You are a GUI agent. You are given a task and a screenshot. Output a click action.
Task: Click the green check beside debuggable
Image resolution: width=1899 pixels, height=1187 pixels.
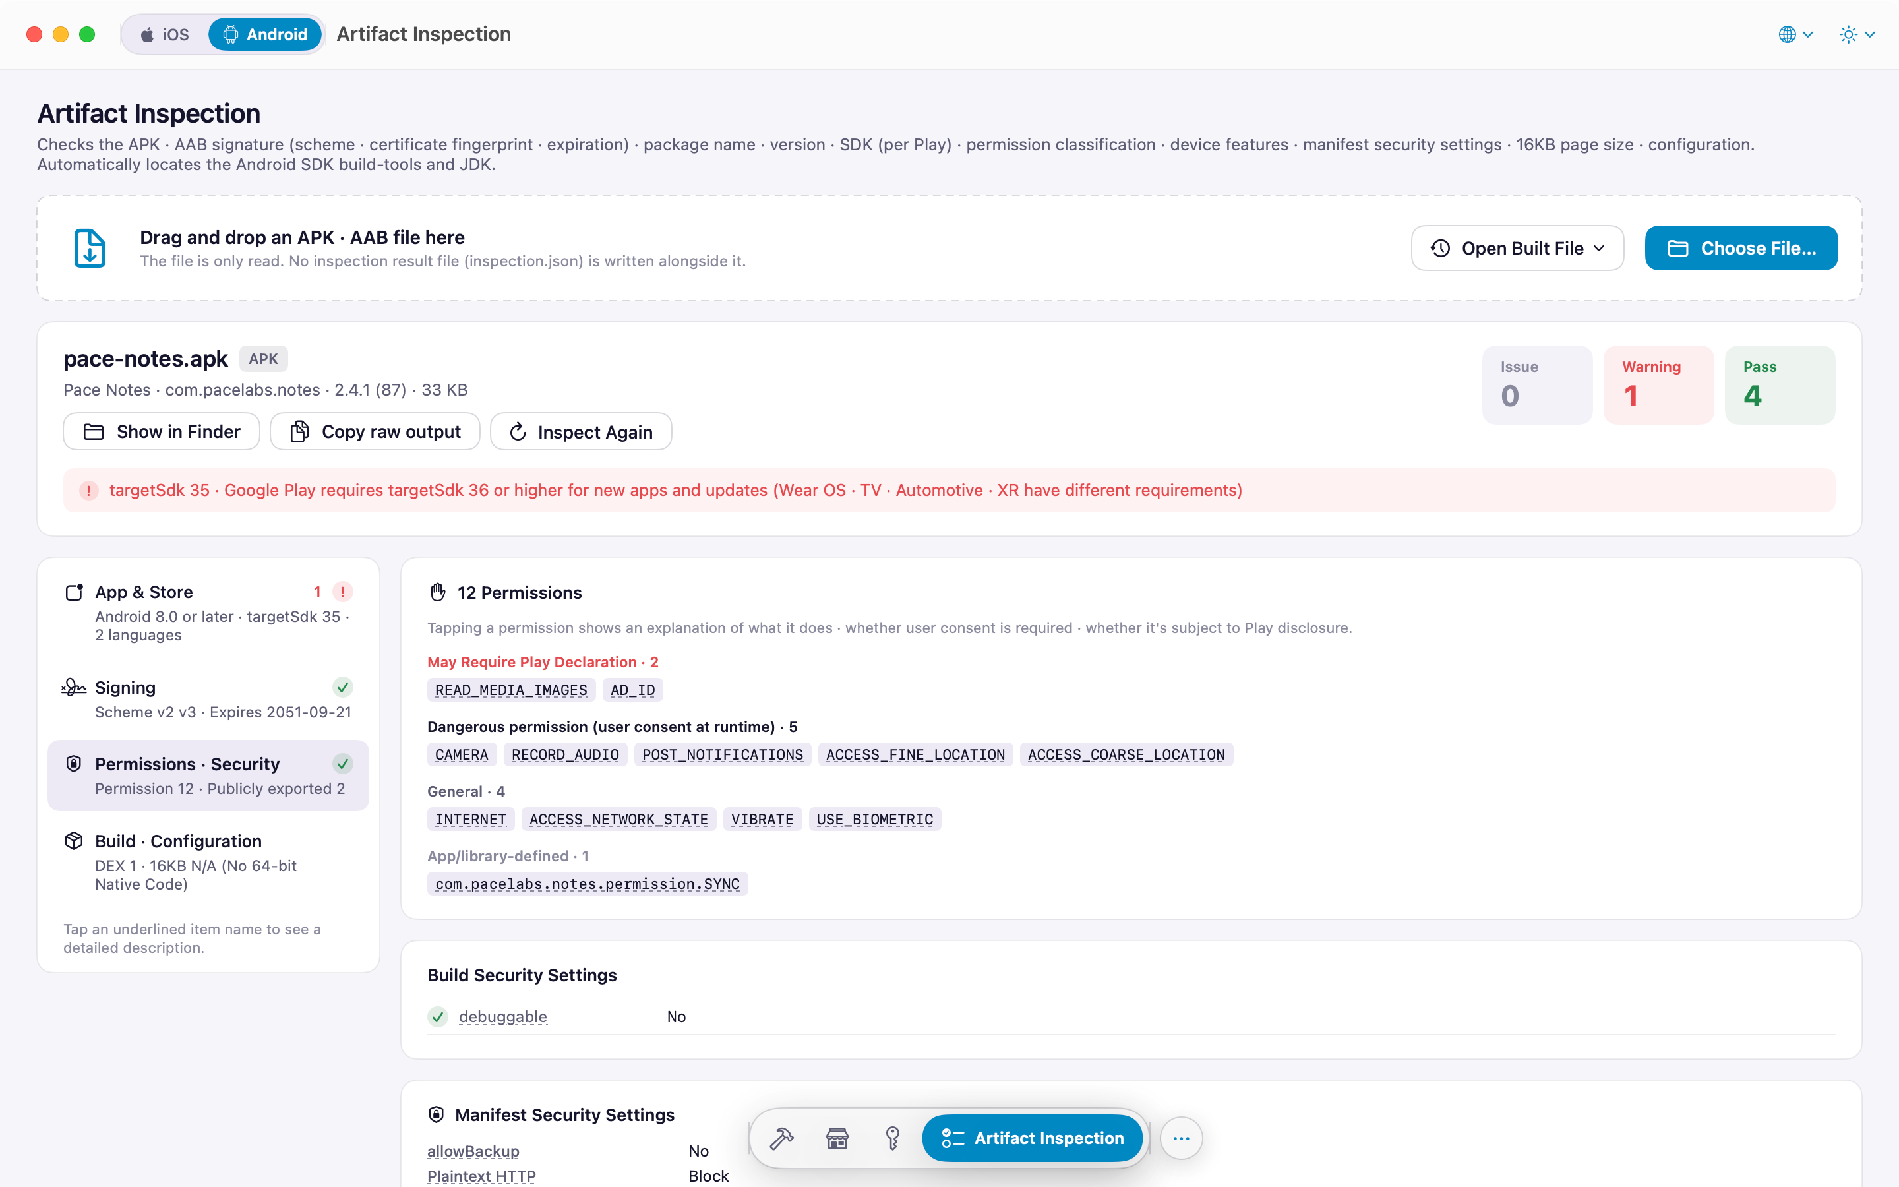pyautogui.click(x=438, y=1017)
